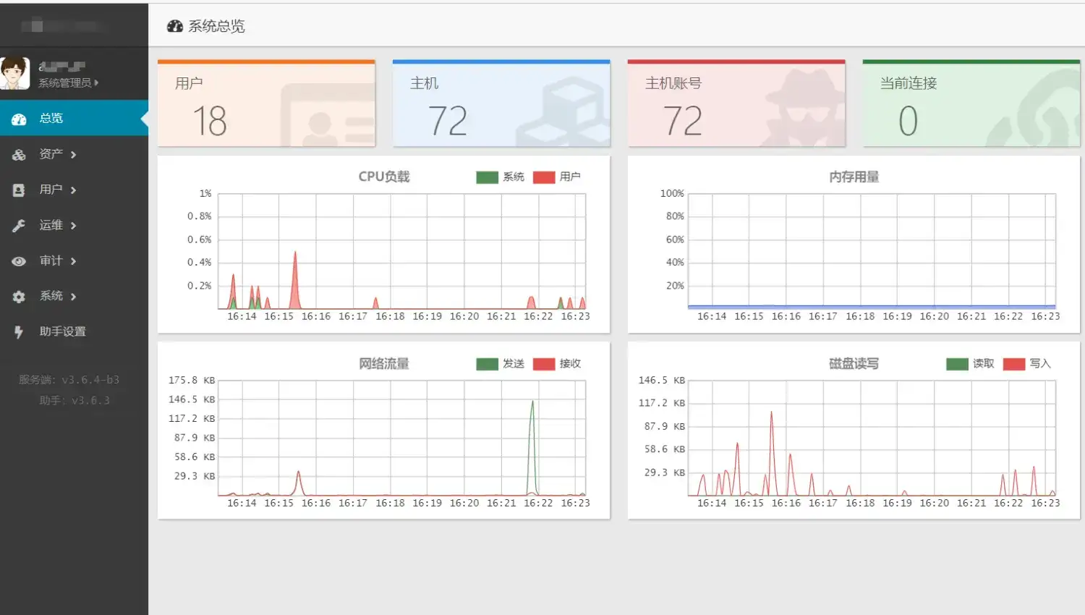Click the user avatar picture in sidebar

click(14, 74)
